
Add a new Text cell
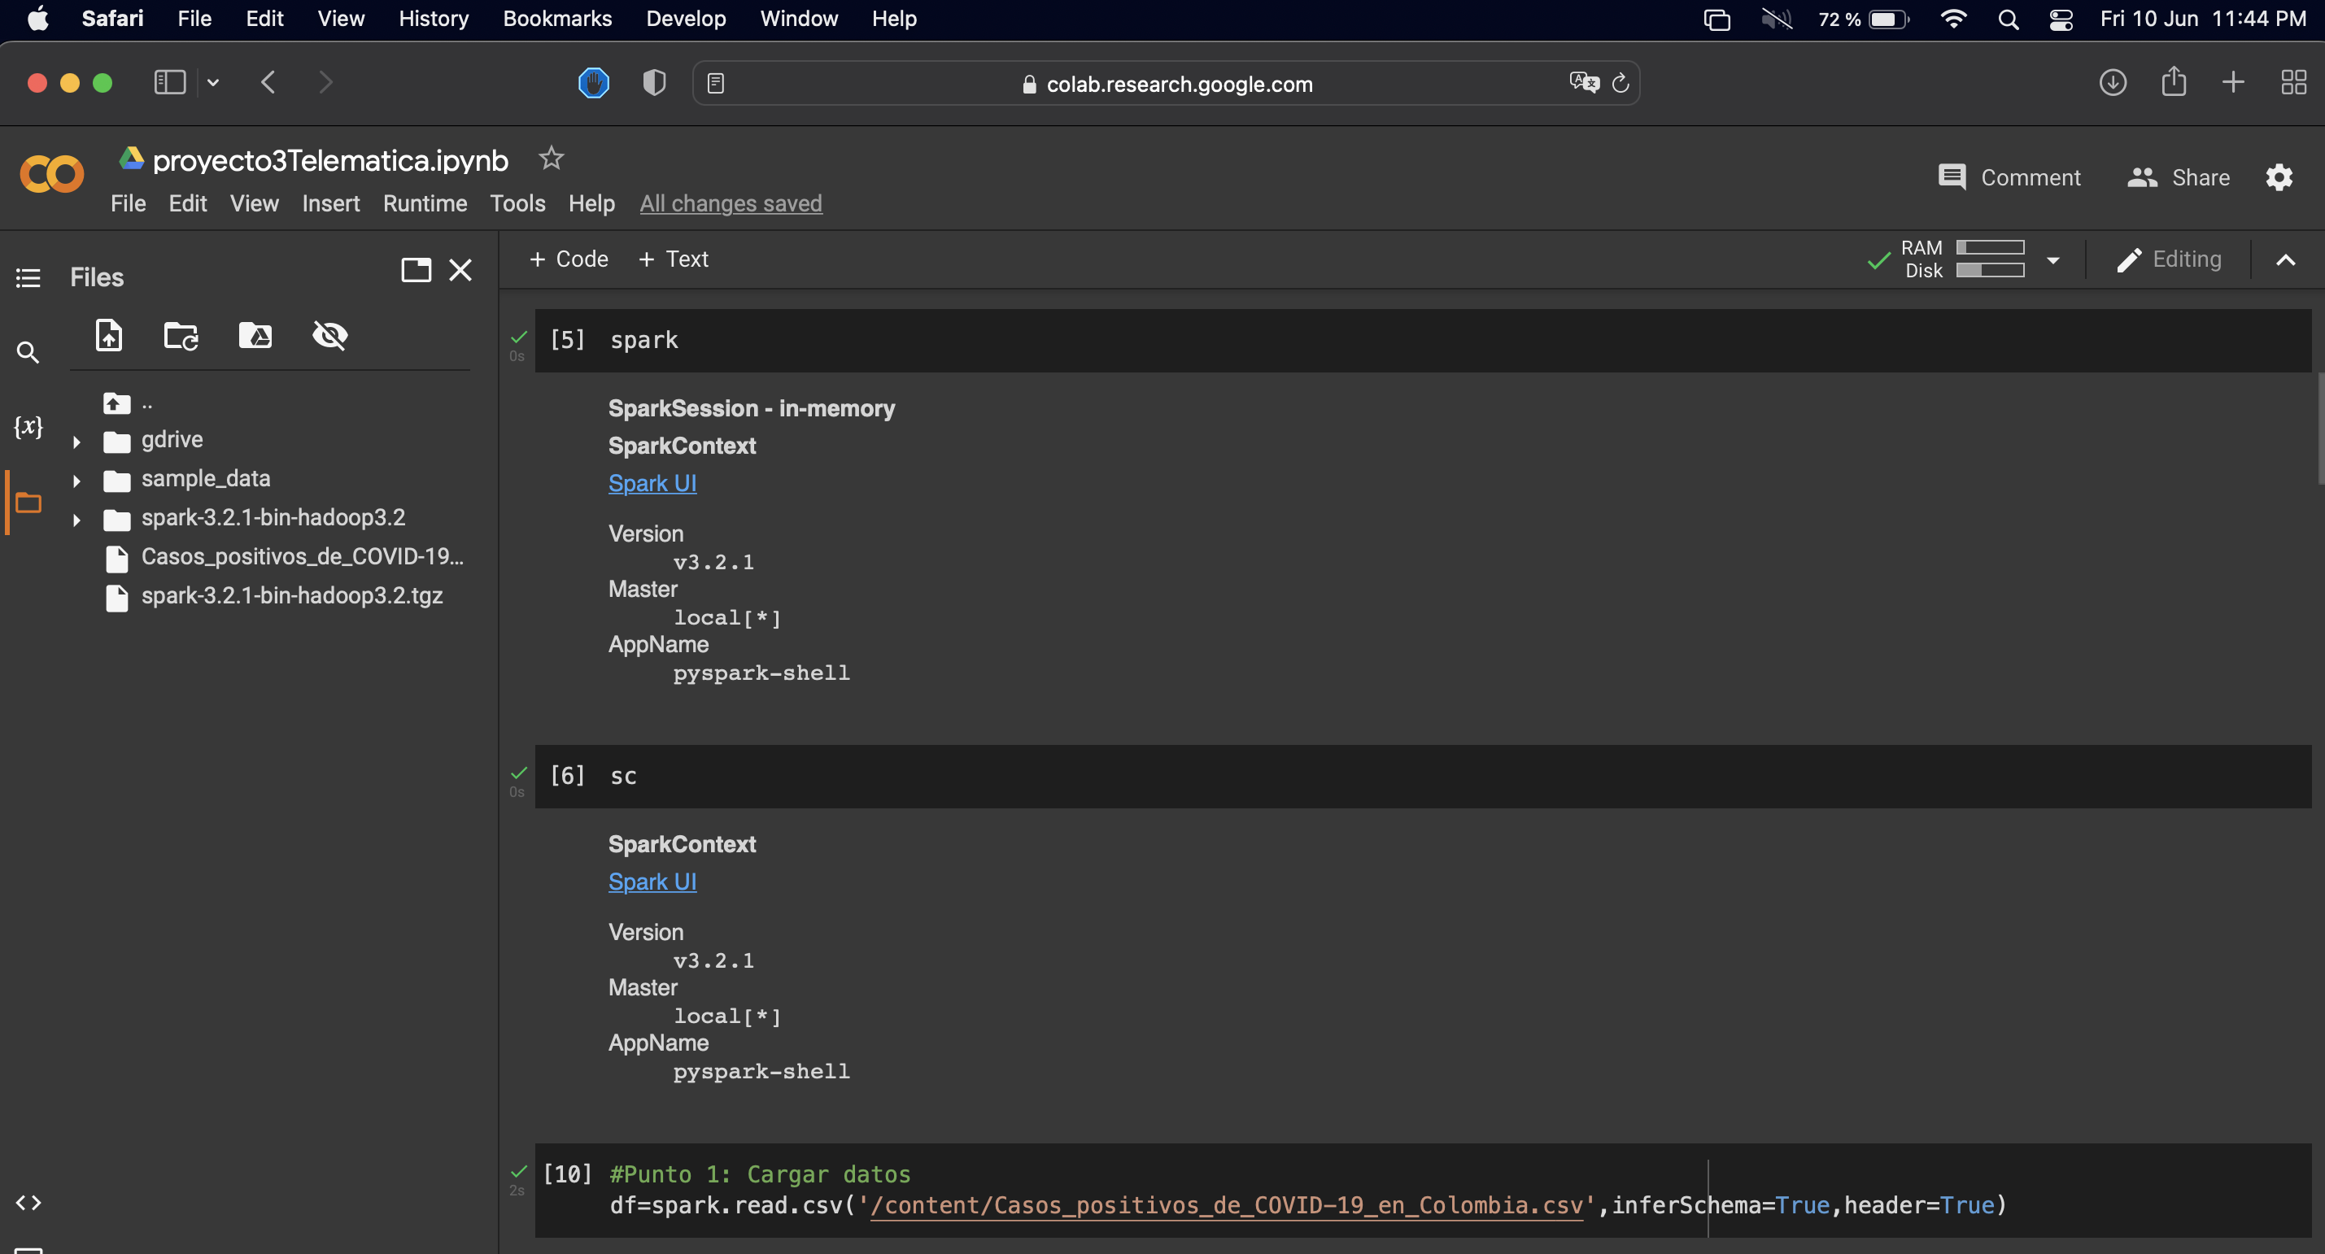(674, 259)
